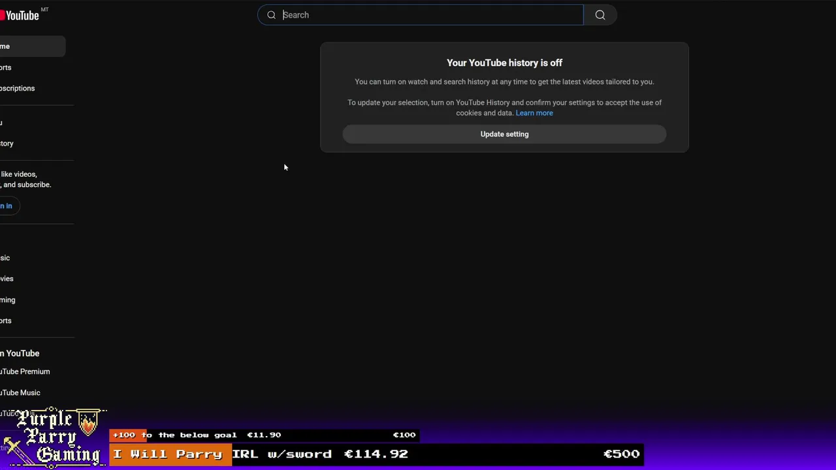Click the magnifier icon inside the search box
Screen dimensions: 836x470
point(271,15)
